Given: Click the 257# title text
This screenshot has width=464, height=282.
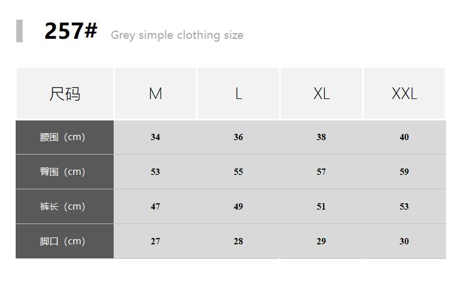Looking at the screenshot, I should [70, 31].
